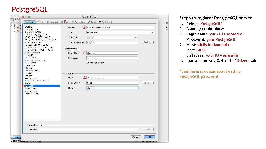This screenshot has width=266, height=149.
Task: Click the server Name input field
Action: coord(120,27)
